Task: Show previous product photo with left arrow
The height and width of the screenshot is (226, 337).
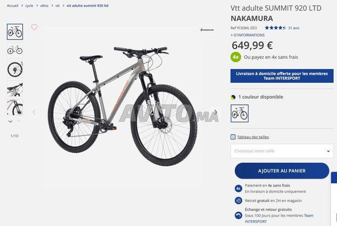Action: (x=34, y=112)
